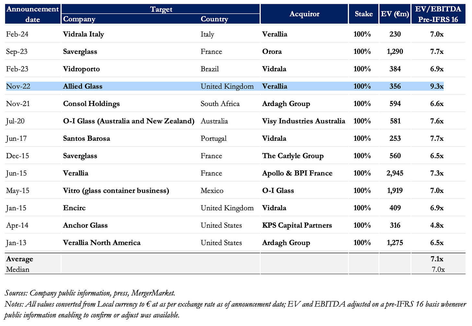The image size is (472, 326).
Task: Select 'Vitro (glass container business)' cell
Action: (x=116, y=191)
